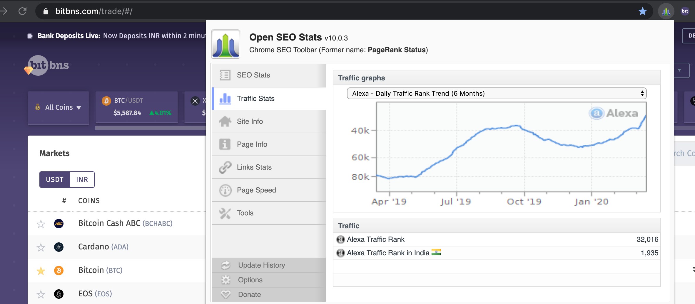Click the Bitbns logo

click(x=46, y=65)
